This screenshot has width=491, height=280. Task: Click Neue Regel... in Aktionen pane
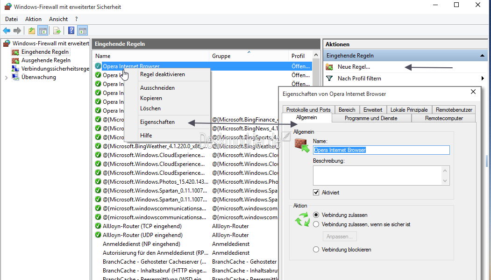pyautogui.click(x=354, y=67)
